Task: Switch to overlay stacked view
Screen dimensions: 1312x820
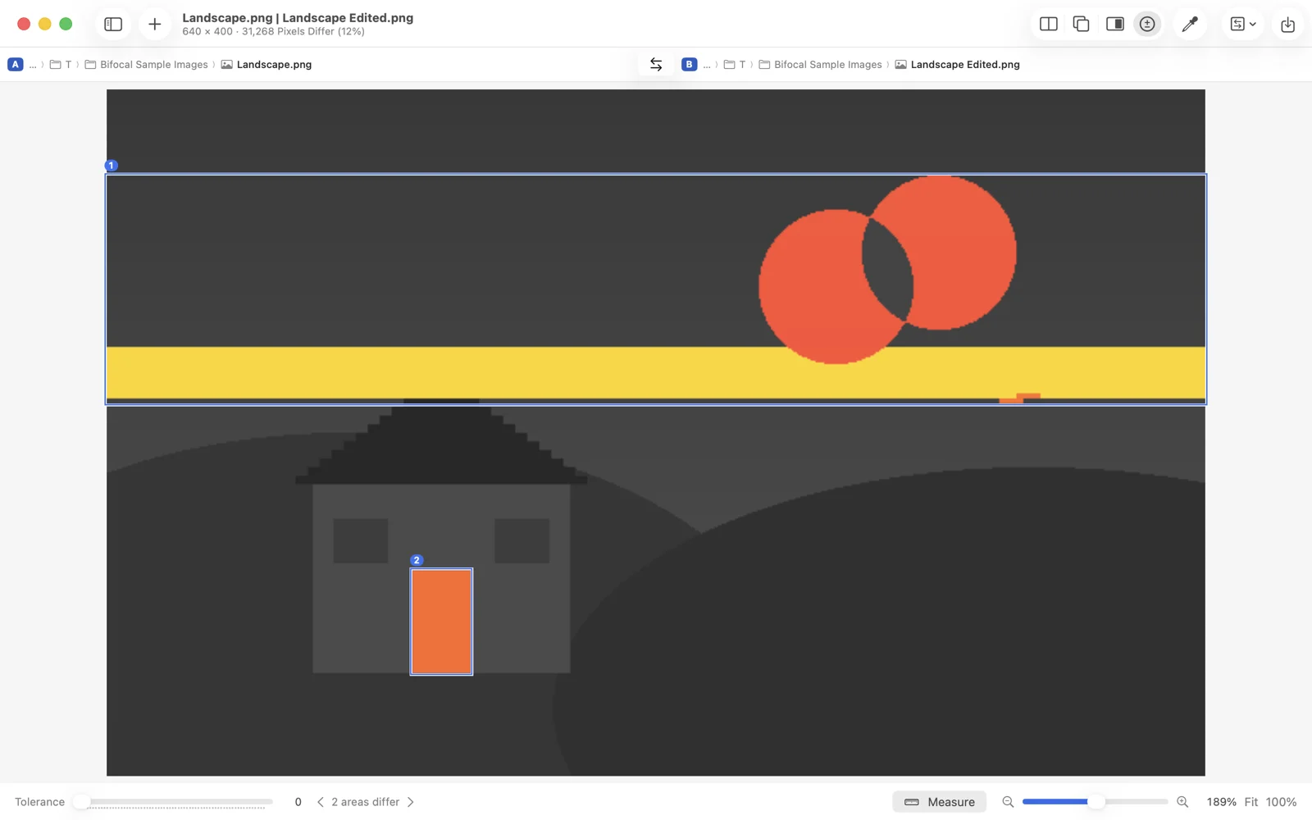Action: [x=1081, y=24]
